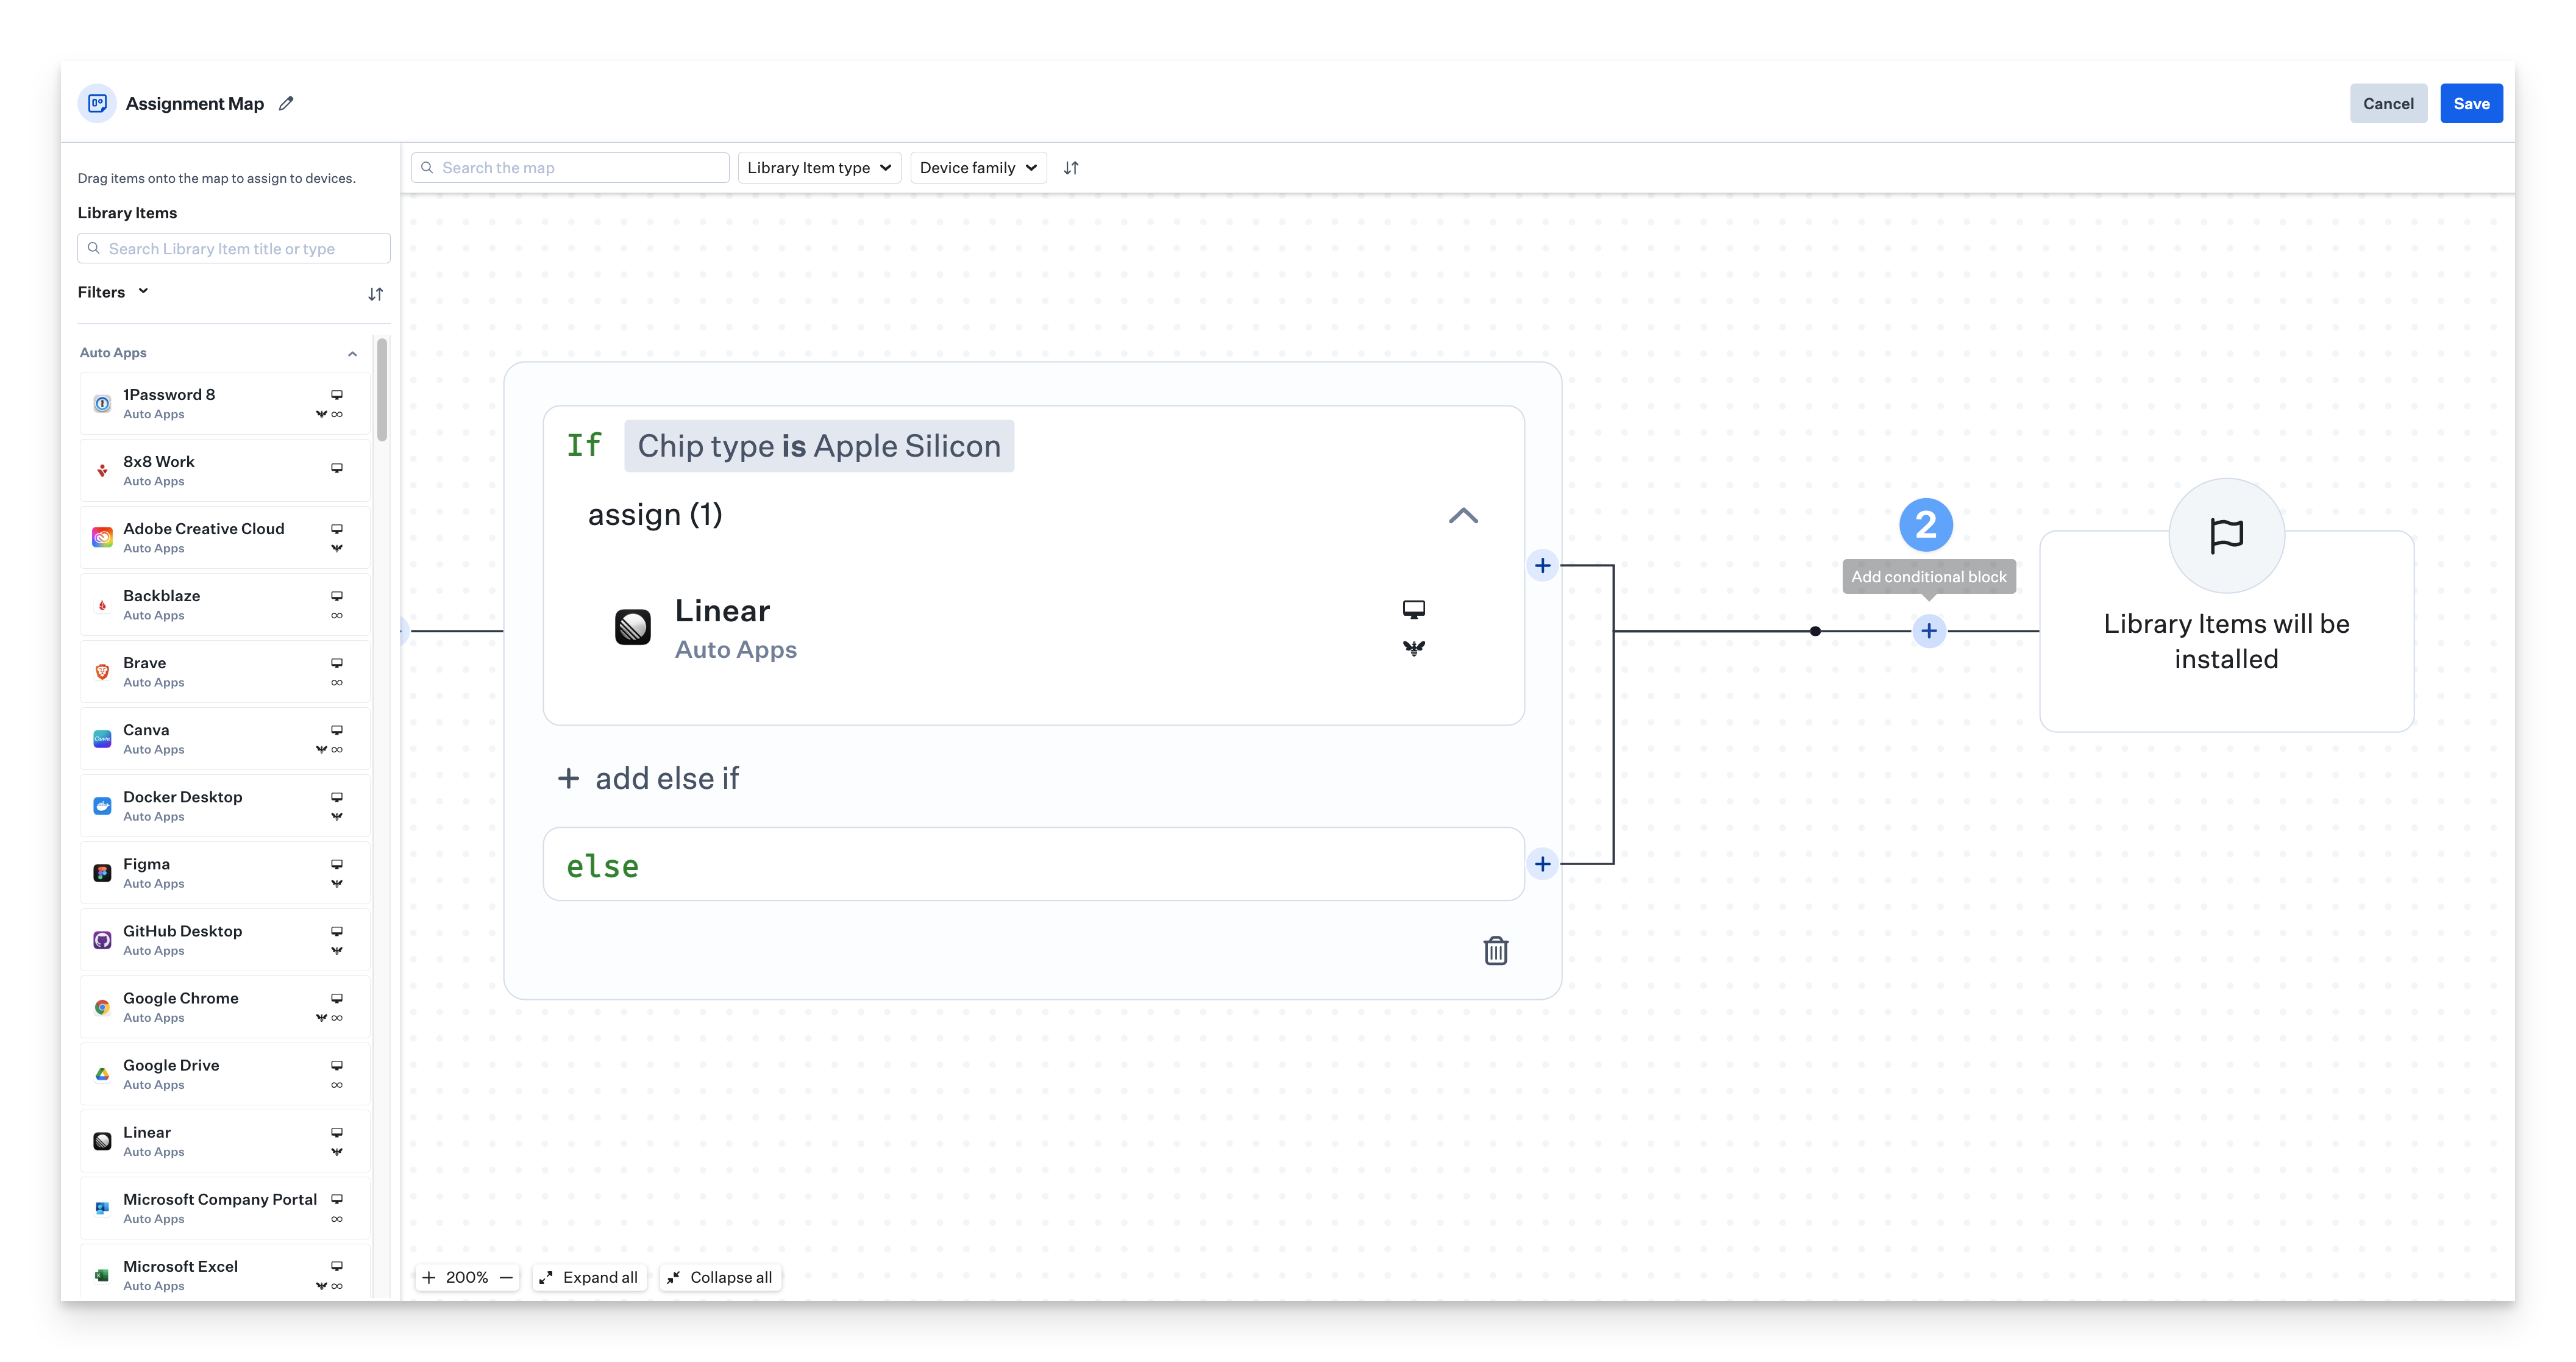Click the plus icon beside the else branch

point(1542,864)
